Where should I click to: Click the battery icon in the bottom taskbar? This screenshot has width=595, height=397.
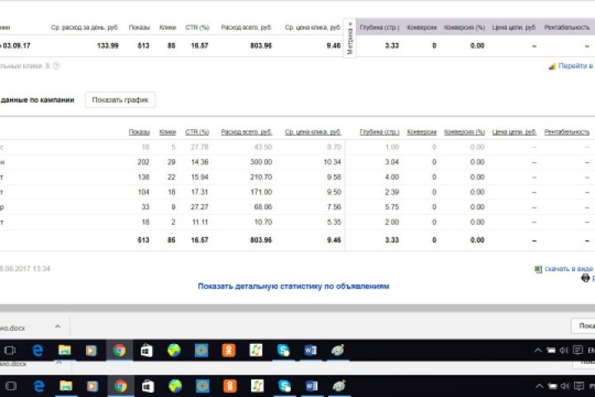pos(553,386)
